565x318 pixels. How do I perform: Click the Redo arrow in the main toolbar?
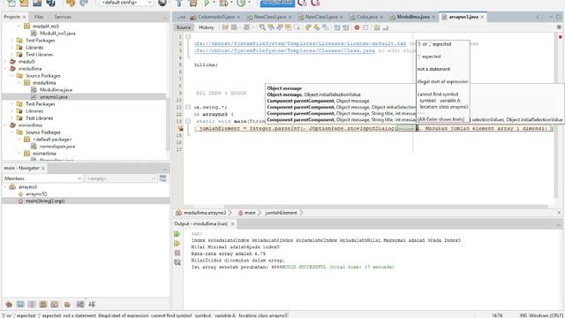[84, 3]
